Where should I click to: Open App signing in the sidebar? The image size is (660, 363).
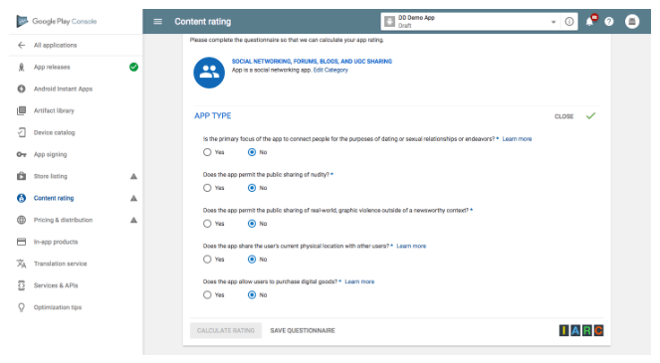pyautogui.click(x=51, y=154)
